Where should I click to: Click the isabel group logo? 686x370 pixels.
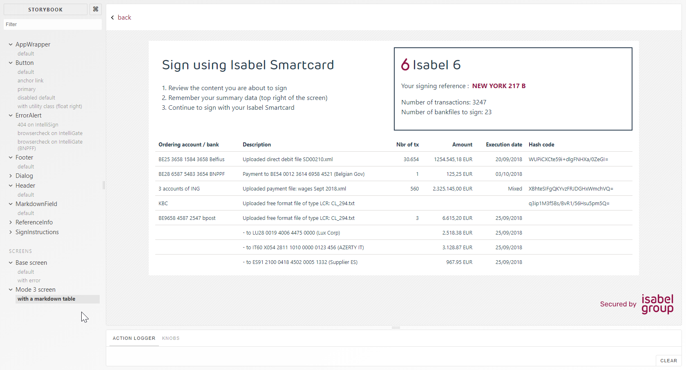(x=657, y=304)
